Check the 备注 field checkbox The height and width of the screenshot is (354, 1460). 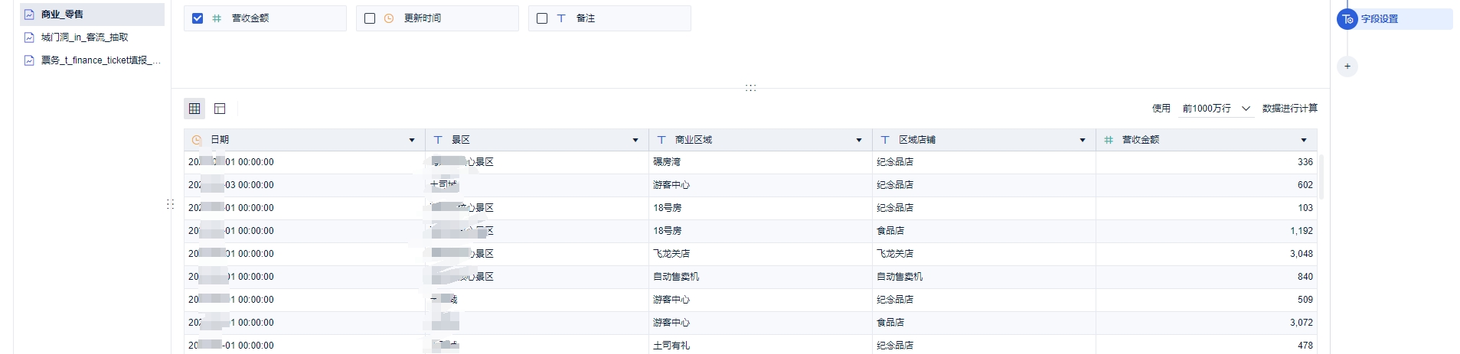(542, 18)
